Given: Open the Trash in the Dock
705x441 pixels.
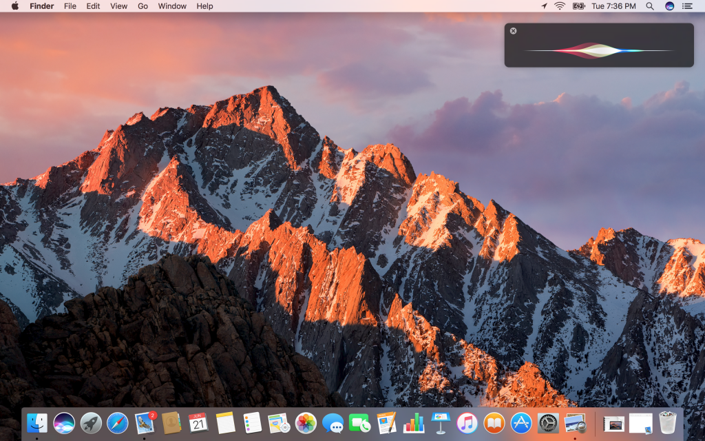Looking at the screenshot, I should (x=667, y=422).
